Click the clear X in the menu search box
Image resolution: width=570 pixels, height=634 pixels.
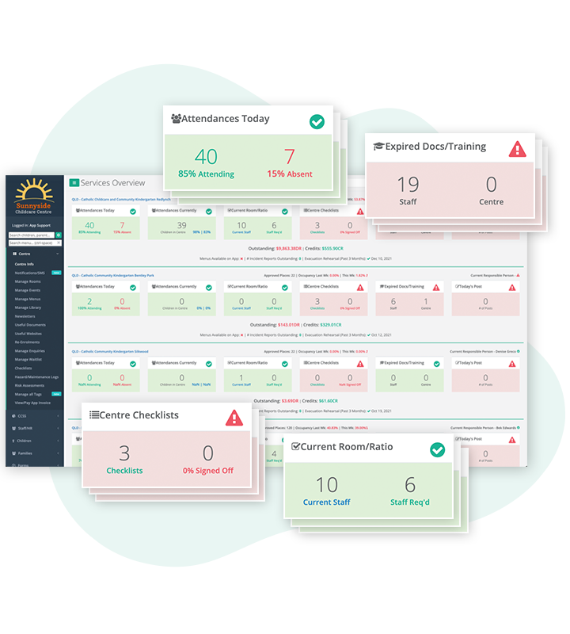59,244
